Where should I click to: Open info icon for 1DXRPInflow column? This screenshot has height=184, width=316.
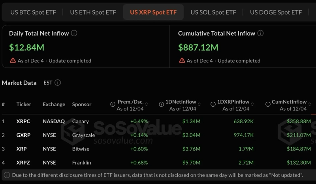tap(213, 105)
